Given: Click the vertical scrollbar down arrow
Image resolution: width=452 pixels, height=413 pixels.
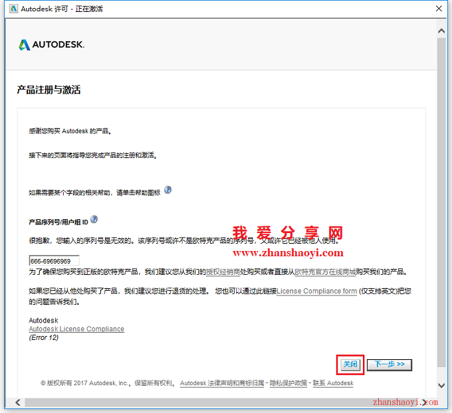Looking at the screenshot, I should [441, 385].
